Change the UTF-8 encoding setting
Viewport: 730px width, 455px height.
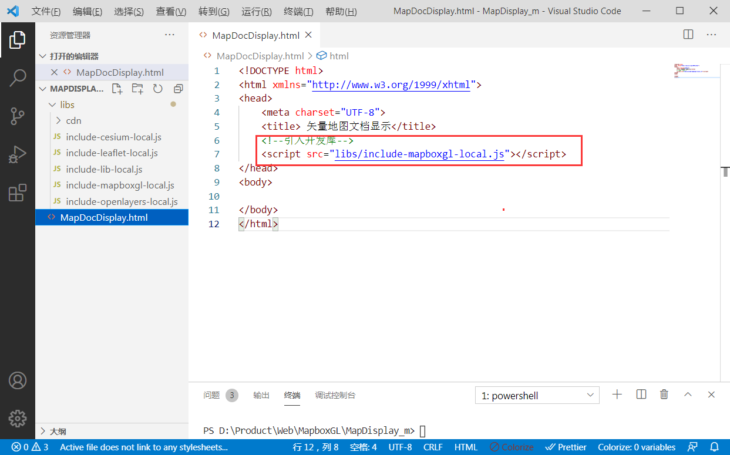pyautogui.click(x=400, y=447)
